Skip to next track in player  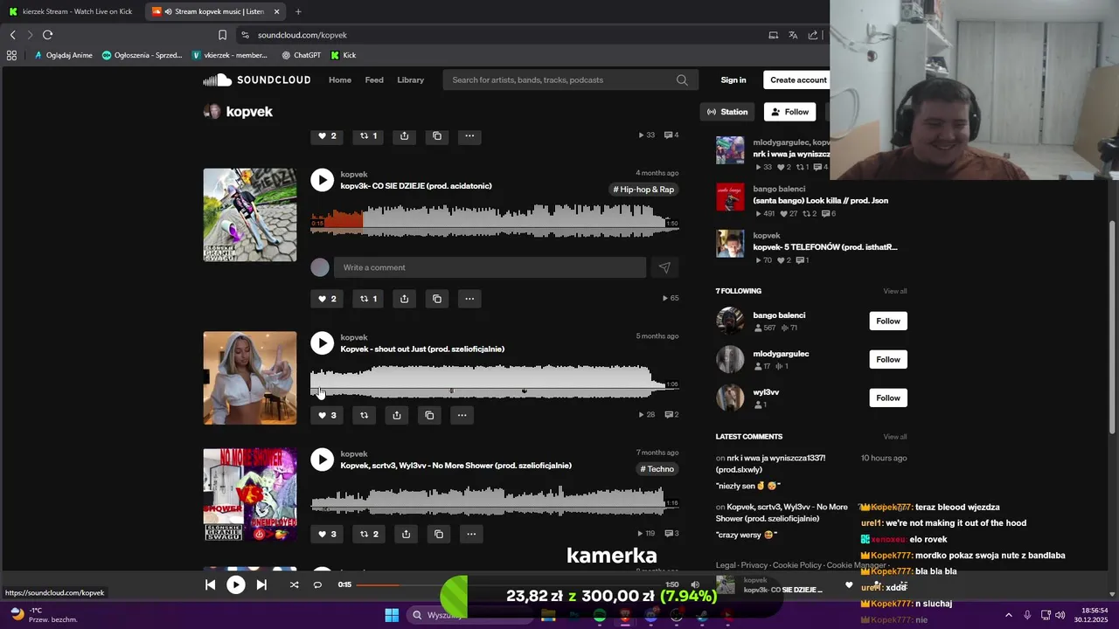(261, 584)
